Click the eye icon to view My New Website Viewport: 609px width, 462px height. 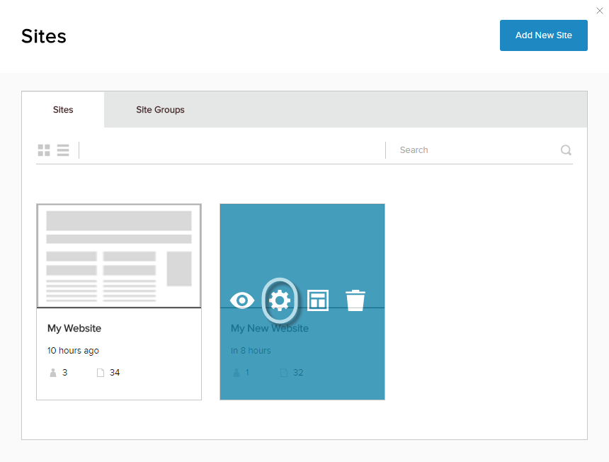[242, 300]
